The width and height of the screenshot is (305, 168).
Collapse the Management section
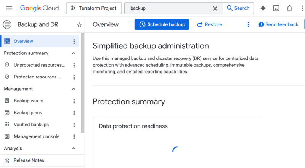coord(74,89)
